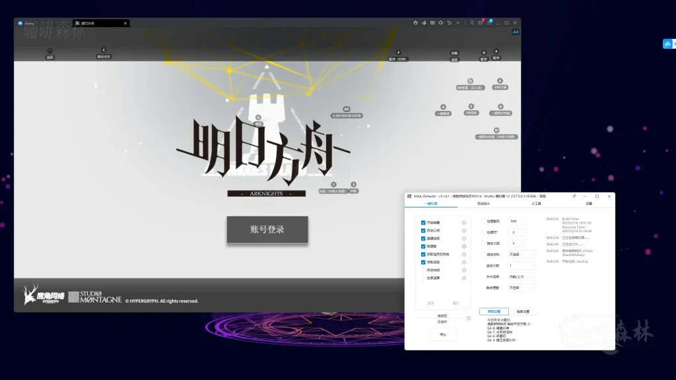This screenshot has width=676, height=380.
Task: Enable the 自动肉鸽 checkbox
Action: pyautogui.click(x=423, y=270)
